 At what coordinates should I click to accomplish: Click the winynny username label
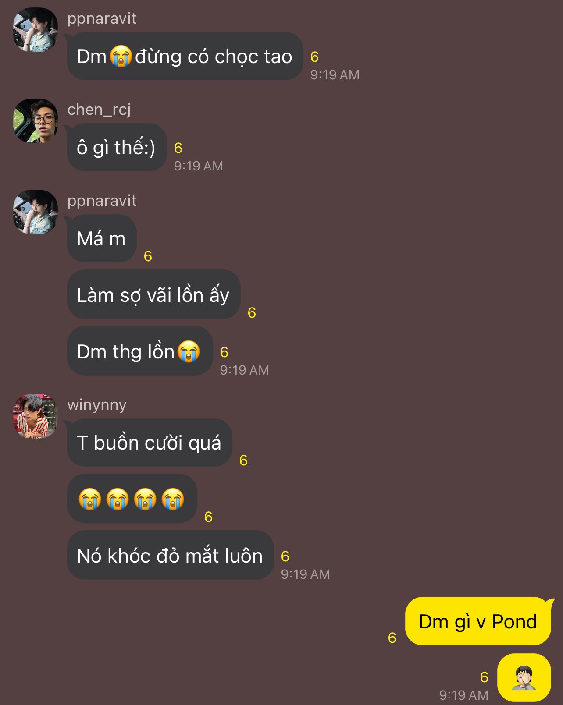pyautogui.click(x=97, y=405)
